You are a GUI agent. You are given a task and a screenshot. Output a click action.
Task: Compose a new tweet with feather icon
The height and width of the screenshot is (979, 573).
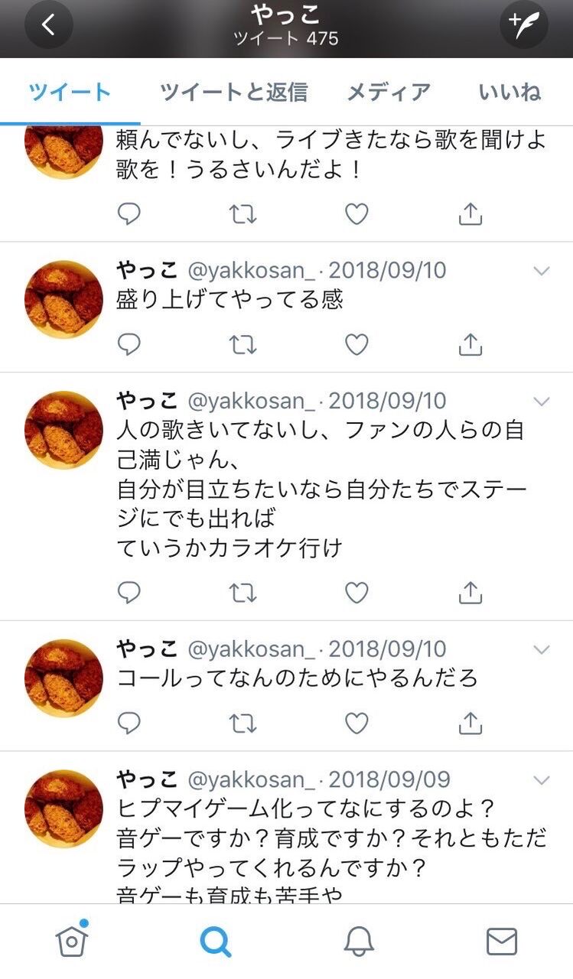pyautogui.click(x=524, y=24)
